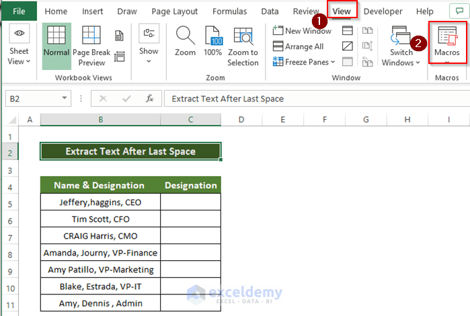
Task: Open the Home tab
Action: click(56, 11)
